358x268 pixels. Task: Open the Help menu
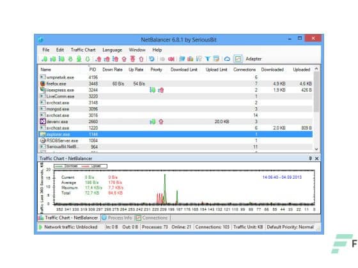[157, 50]
